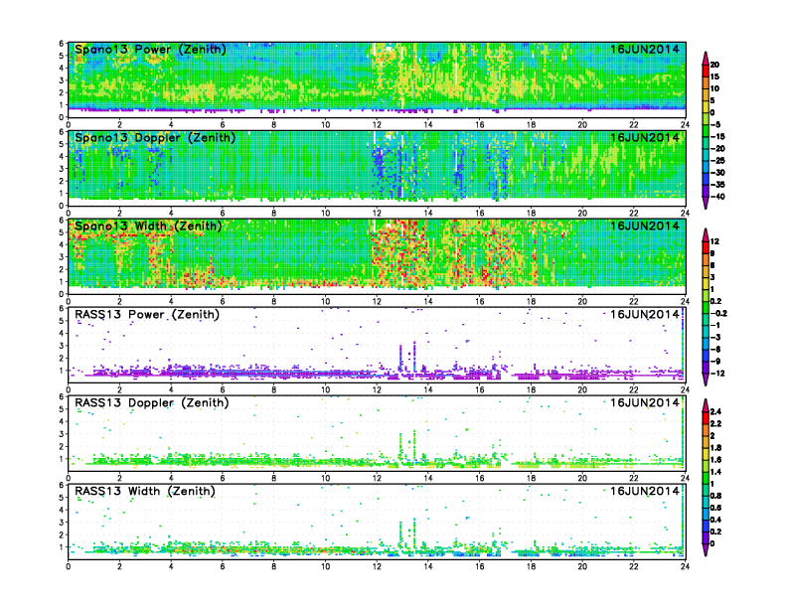Image resolution: width=787 pixels, height=608 pixels.
Task: Click the "RASS13 Doppler (Zenith)" panel title
Action: [152, 402]
